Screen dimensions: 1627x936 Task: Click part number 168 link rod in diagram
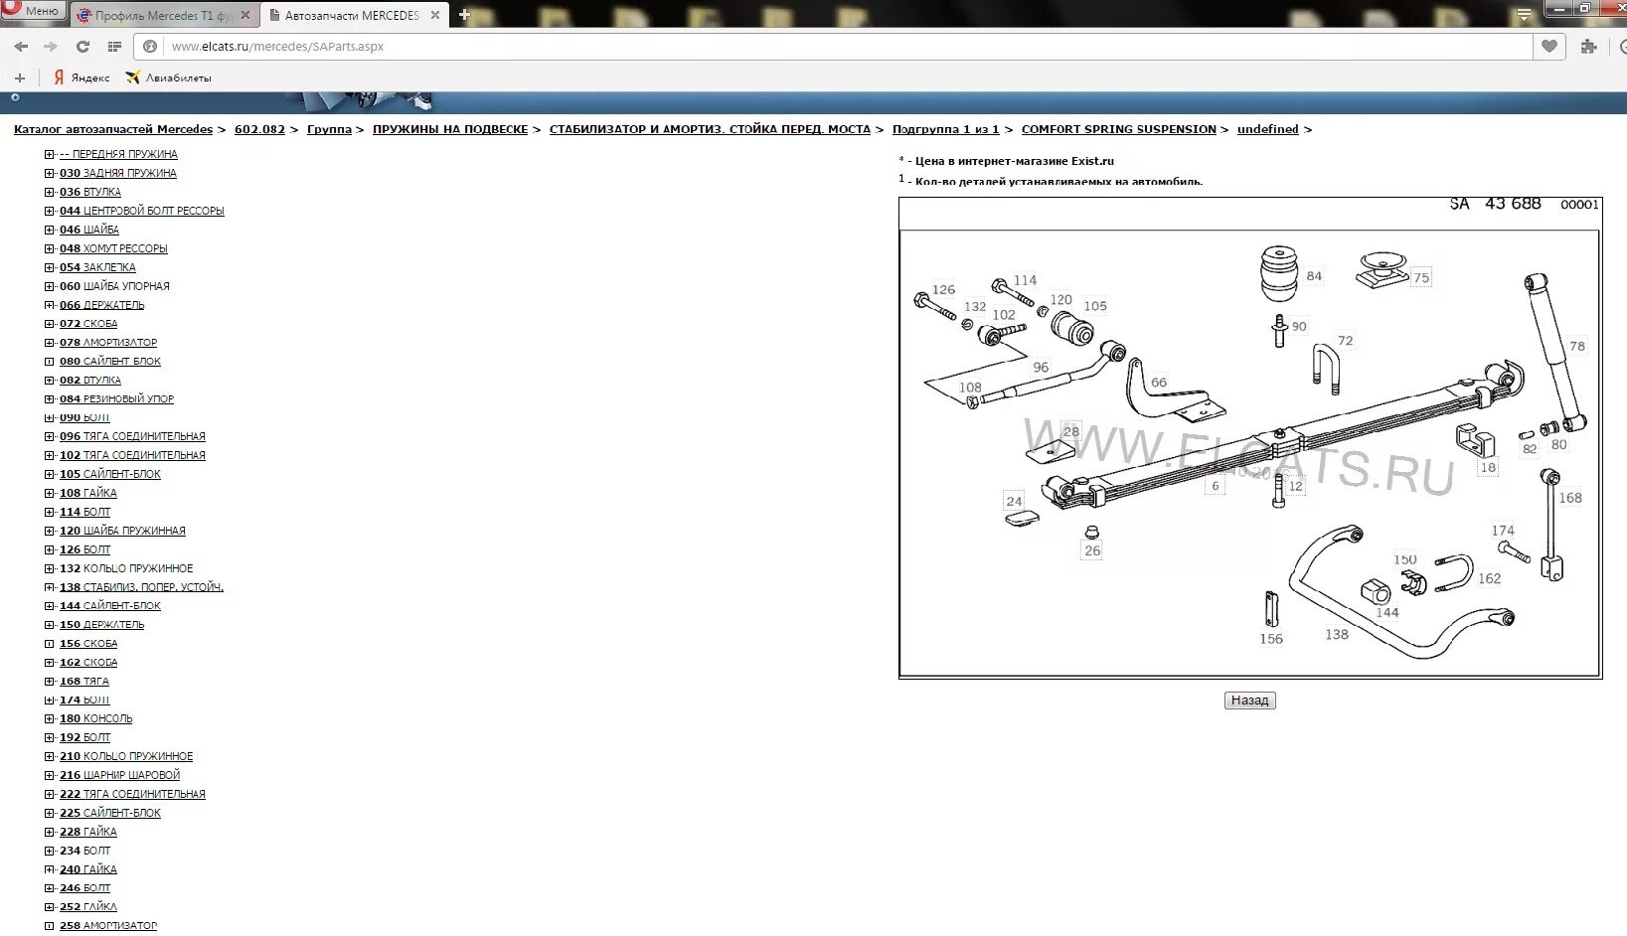(1570, 498)
